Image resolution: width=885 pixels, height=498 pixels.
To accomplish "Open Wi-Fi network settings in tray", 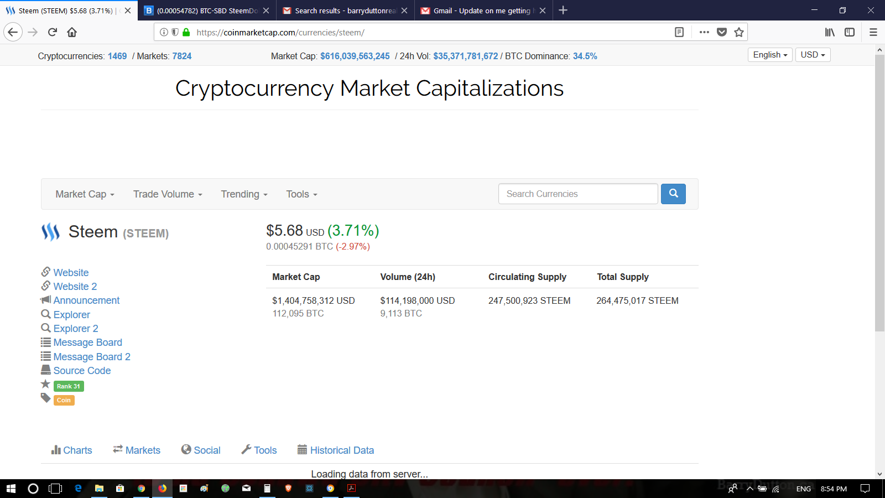I will pyautogui.click(x=776, y=489).
